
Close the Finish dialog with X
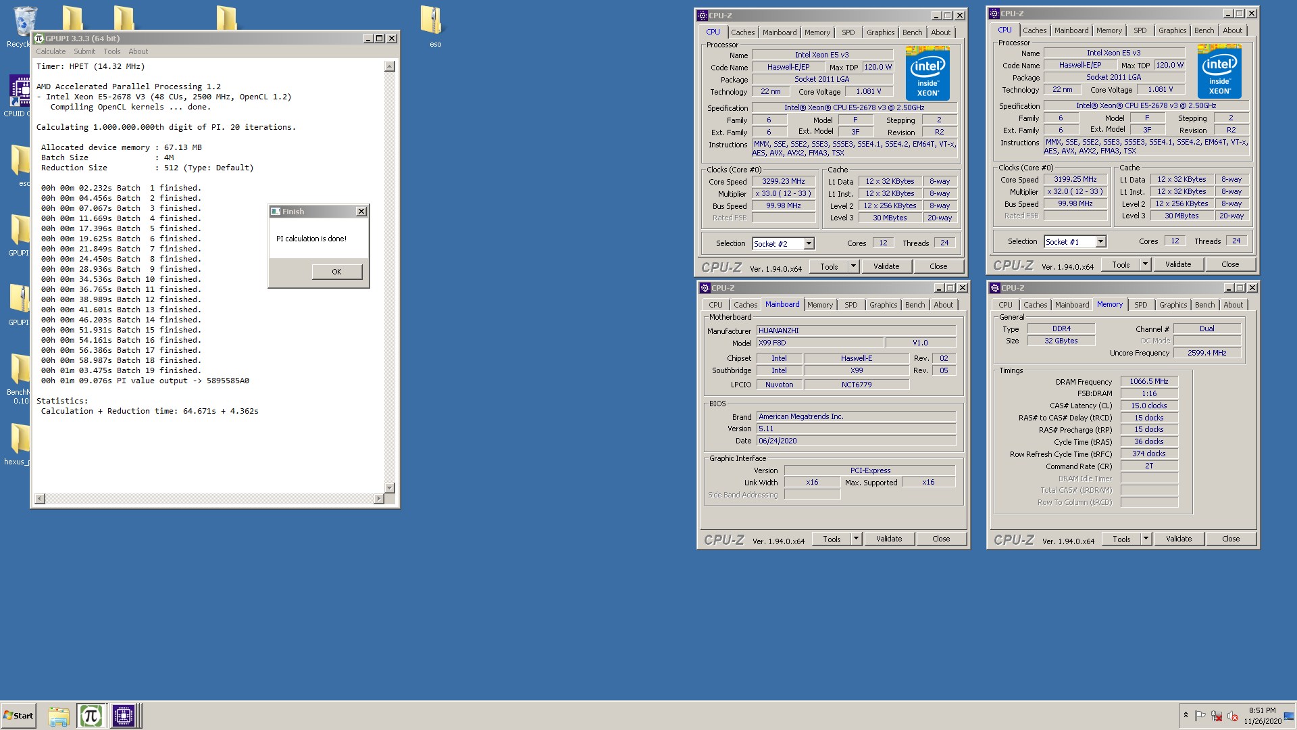point(361,212)
